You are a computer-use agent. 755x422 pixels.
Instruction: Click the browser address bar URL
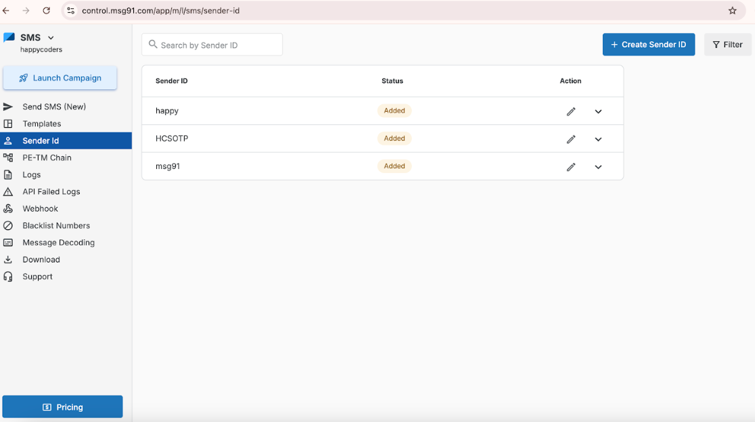click(x=160, y=11)
